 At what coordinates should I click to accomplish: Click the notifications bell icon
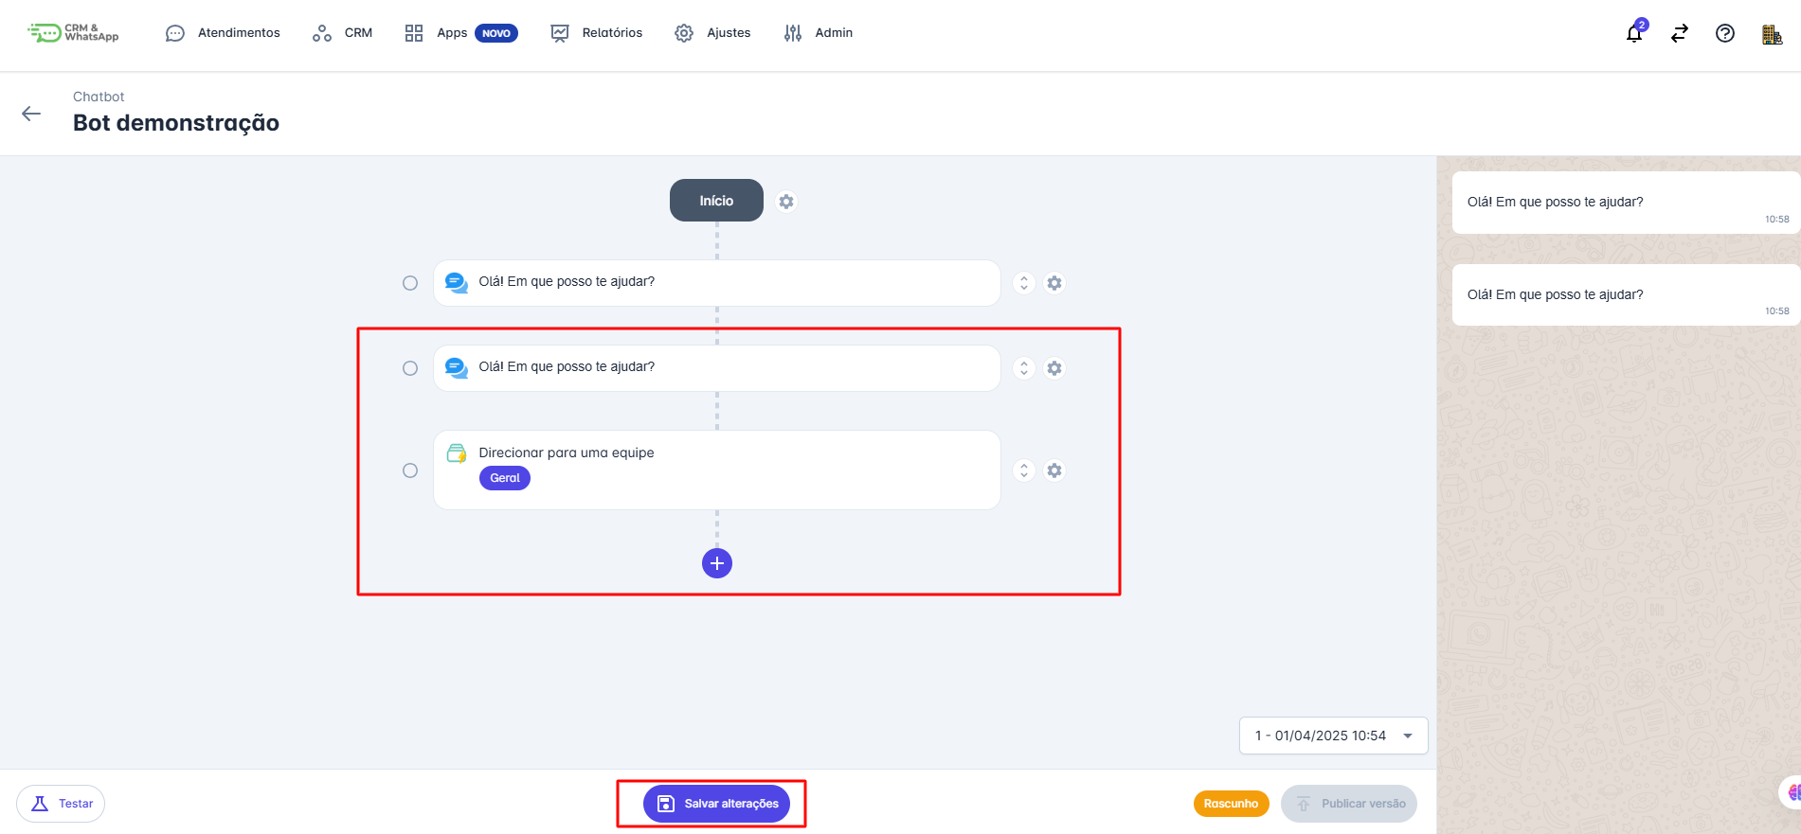(1634, 34)
